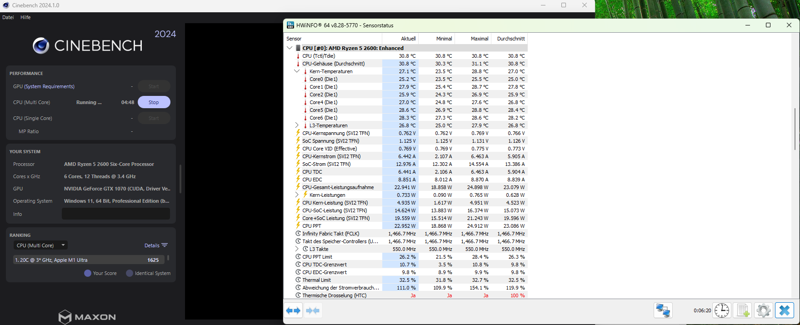Collapse the Kern-Temperaturen tree node
The width and height of the screenshot is (800, 325).
(x=297, y=71)
